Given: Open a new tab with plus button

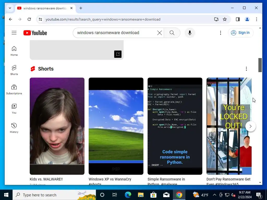Looking at the screenshot, I should point(81,8).
